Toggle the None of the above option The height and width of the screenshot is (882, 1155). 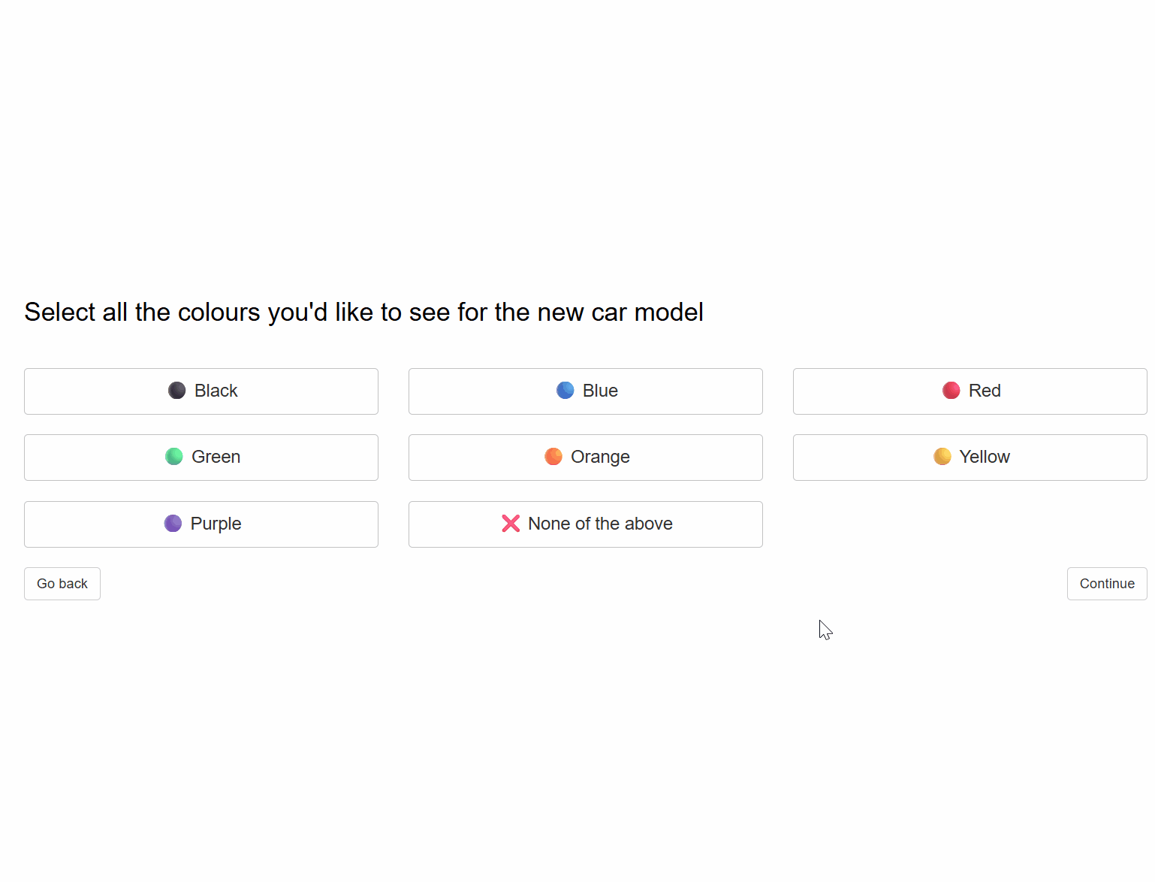click(x=585, y=524)
